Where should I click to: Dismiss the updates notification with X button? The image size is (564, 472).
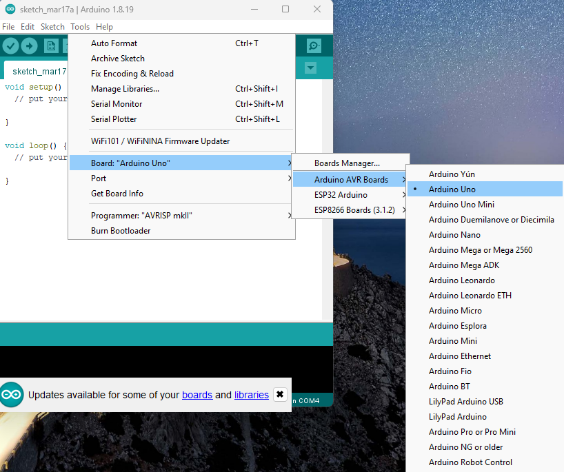click(x=280, y=394)
